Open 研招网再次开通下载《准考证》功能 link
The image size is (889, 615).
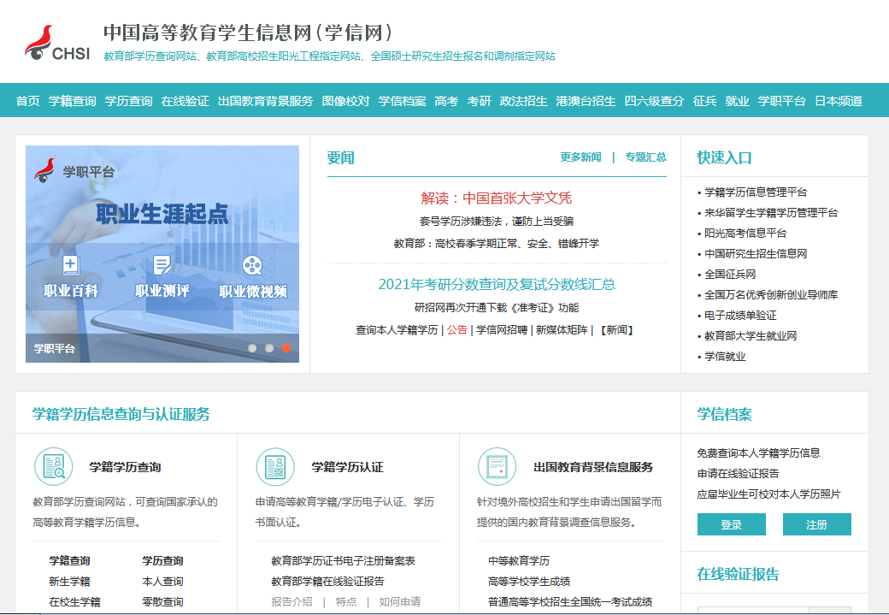pyautogui.click(x=497, y=308)
